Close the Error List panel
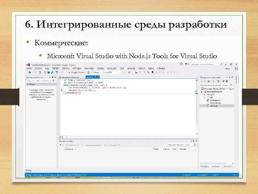The height and width of the screenshot is (194, 258). click(196, 141)
